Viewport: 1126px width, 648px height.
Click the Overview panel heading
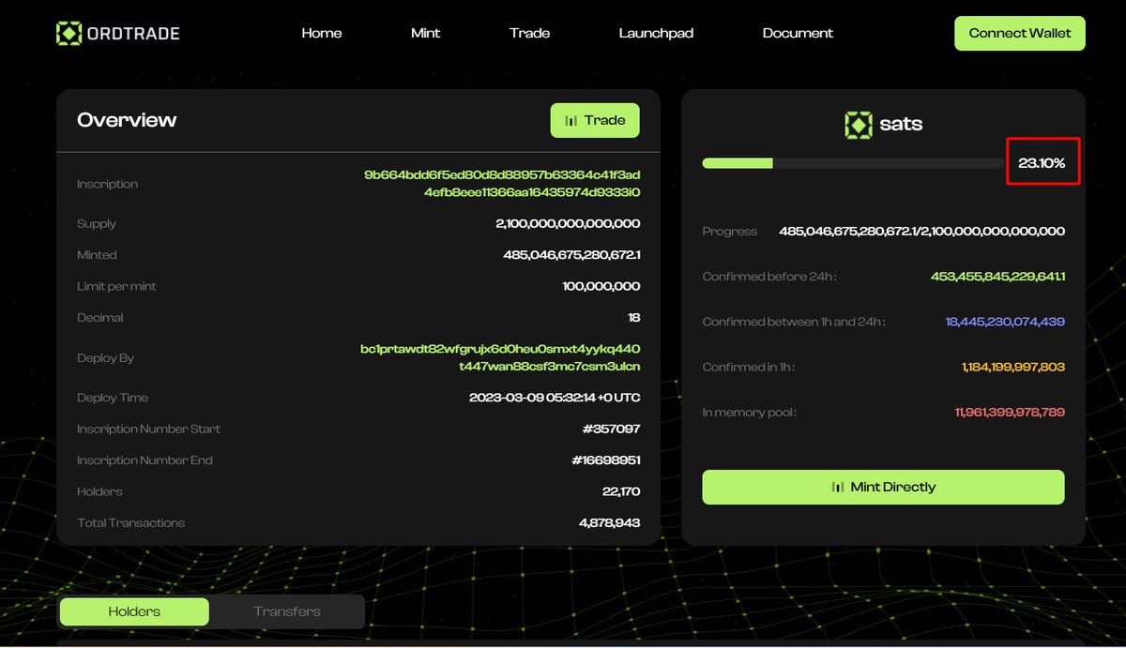coord(127,120)
